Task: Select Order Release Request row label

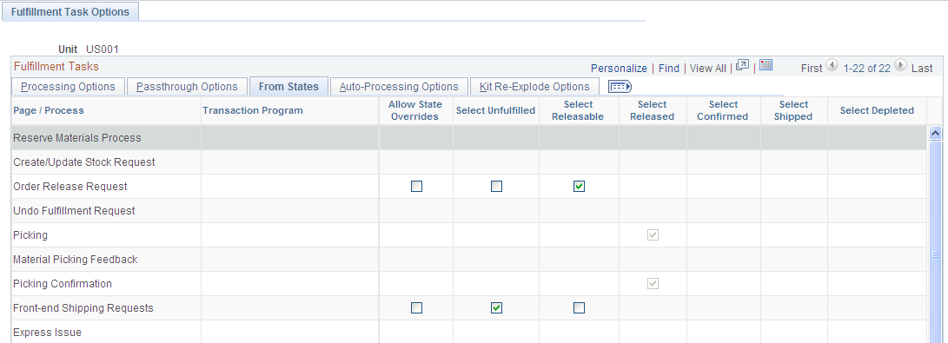Action: click(70, 187)
